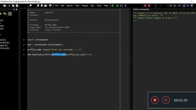
Task: Click the 'Enter you username' string
Action: (x=66, y=50)
